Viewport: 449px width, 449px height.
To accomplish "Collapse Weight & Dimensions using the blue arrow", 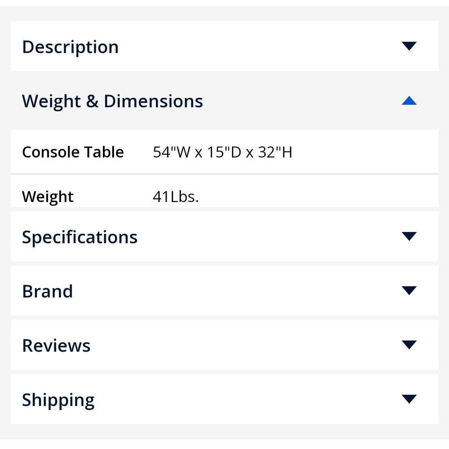I will tap(409, 101).
